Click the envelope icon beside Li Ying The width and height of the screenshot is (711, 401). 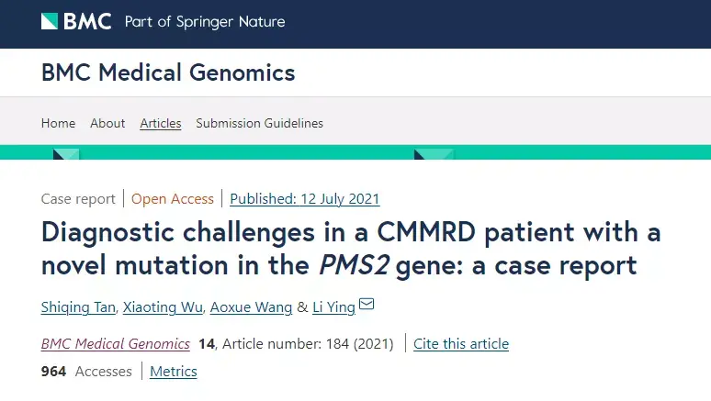(366, 306)
